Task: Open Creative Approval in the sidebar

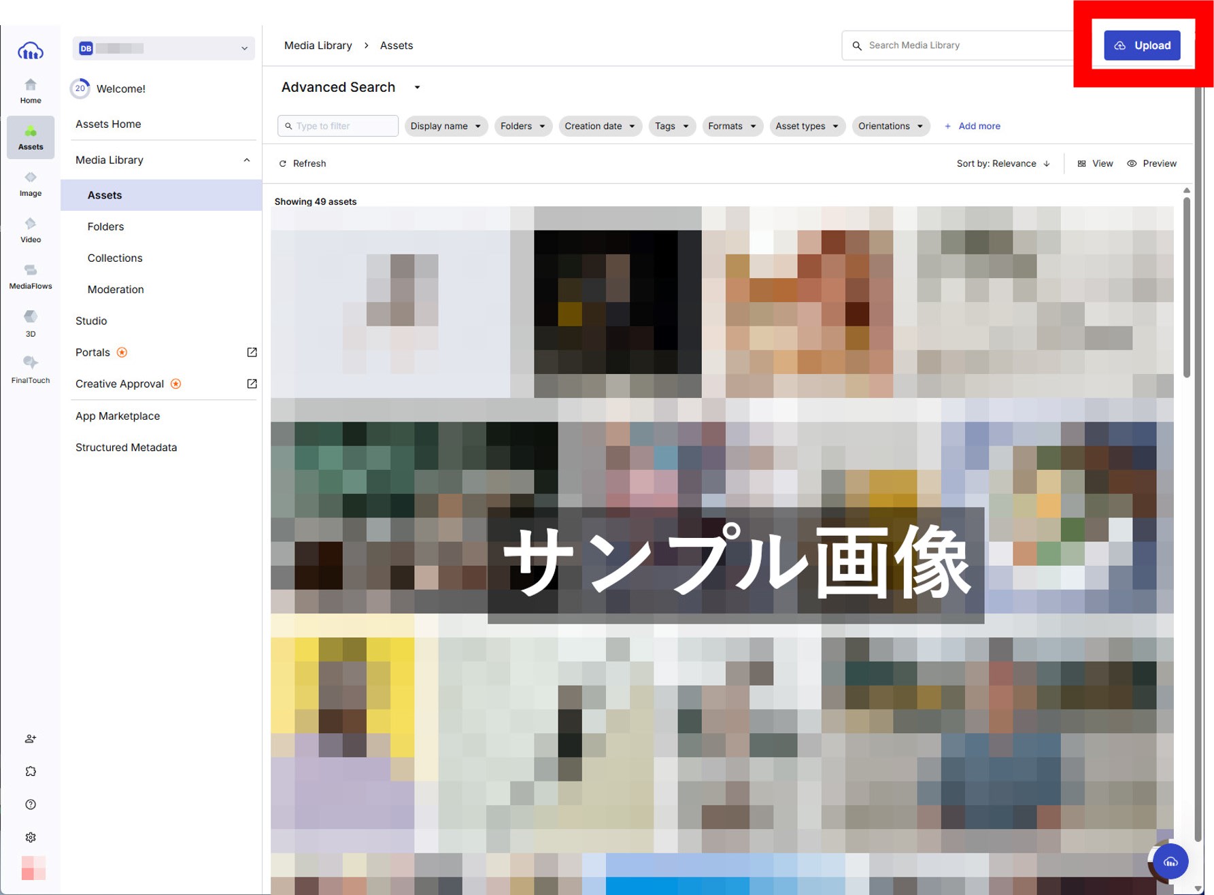Action: pyautogui.click(x=120, y=384)
